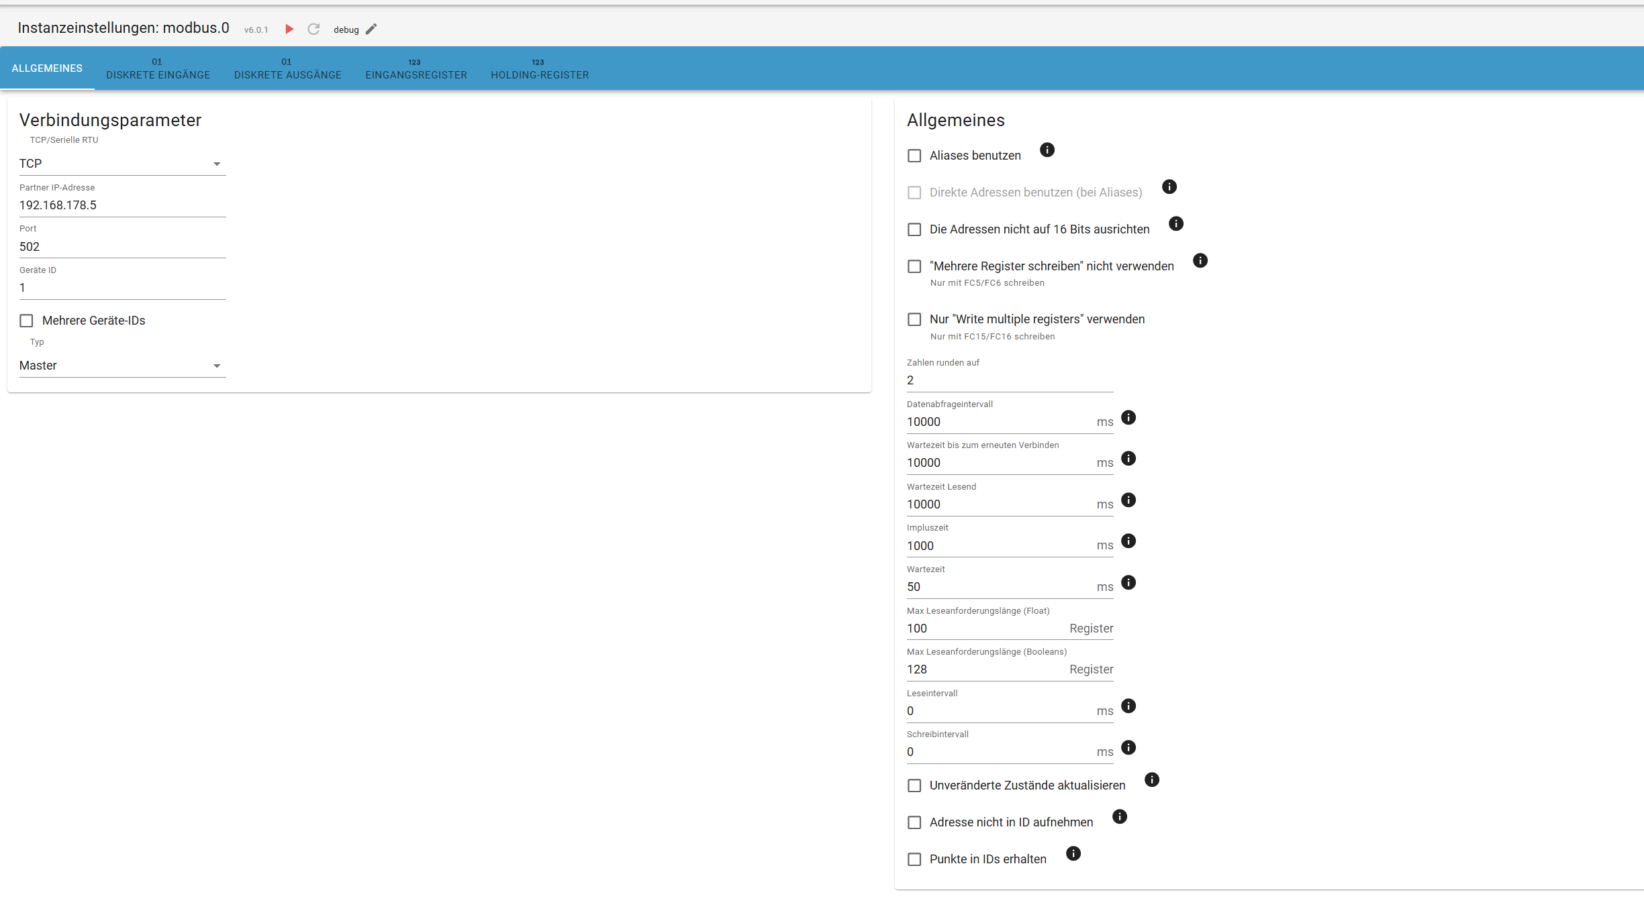Click info icon beside Impluszeit field
Image resolution: width=1644 pixels, height=923 pixels.
click(1128, 541)
